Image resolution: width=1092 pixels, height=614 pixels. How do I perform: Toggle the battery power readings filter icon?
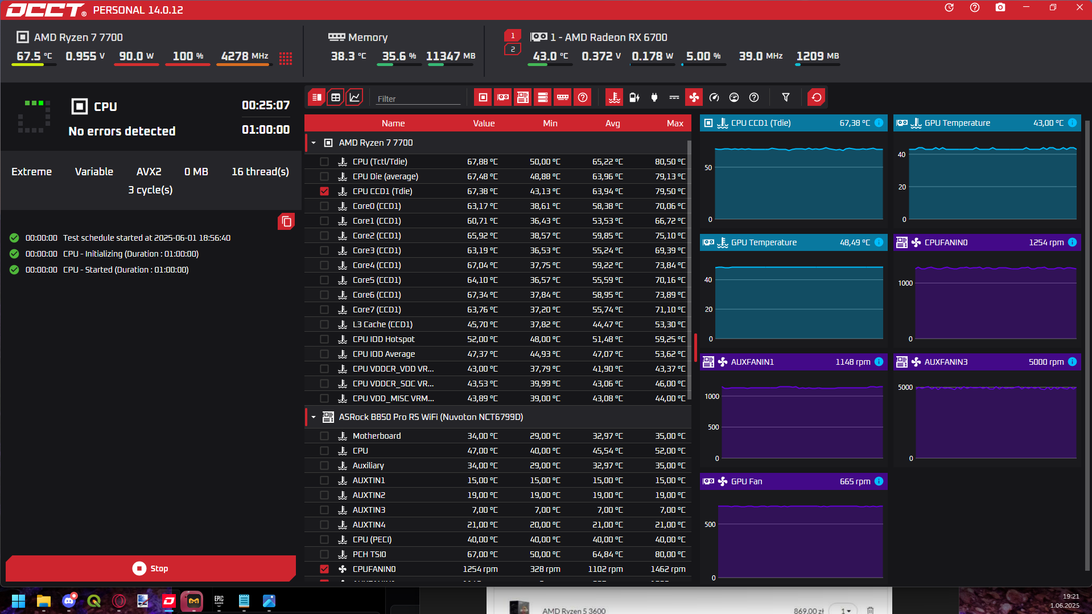click(634, 97)
